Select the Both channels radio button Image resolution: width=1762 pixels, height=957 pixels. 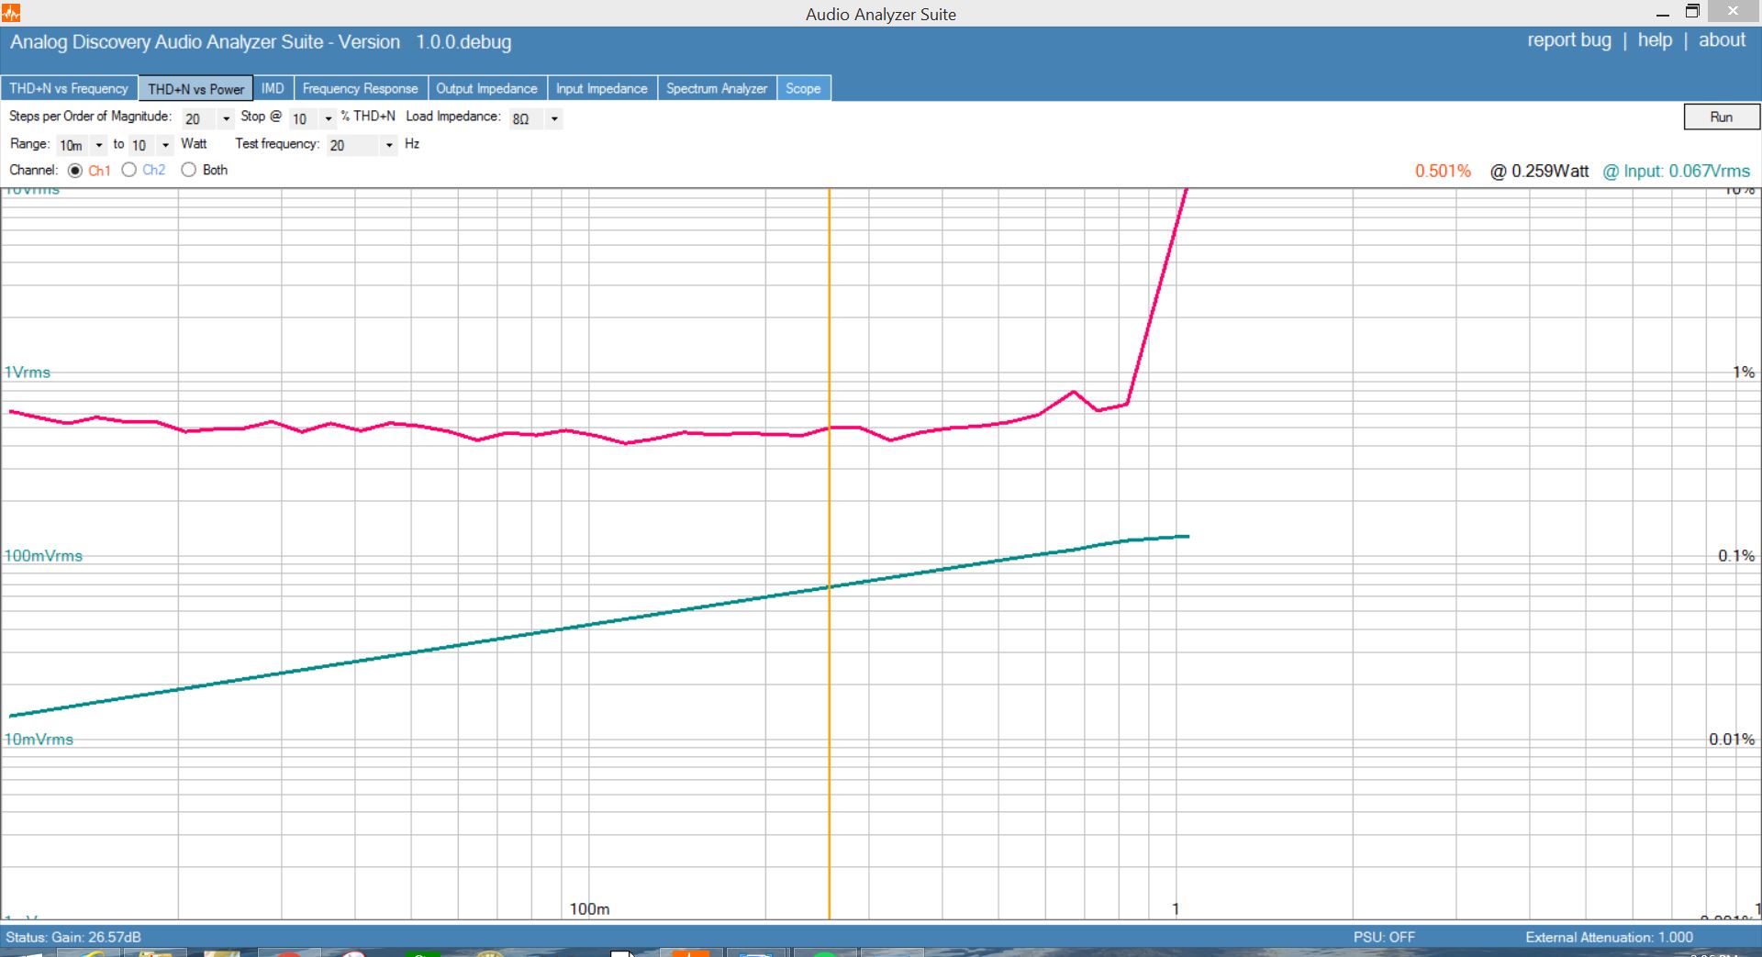(x=189, y=170)
